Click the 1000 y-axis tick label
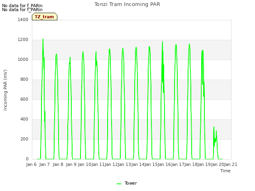Image resolution: width=255 pixels, height=191 pixels. point(23,59)
